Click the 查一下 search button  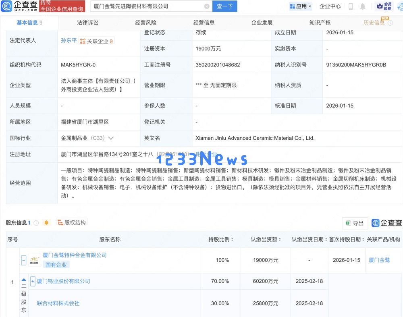224,6
